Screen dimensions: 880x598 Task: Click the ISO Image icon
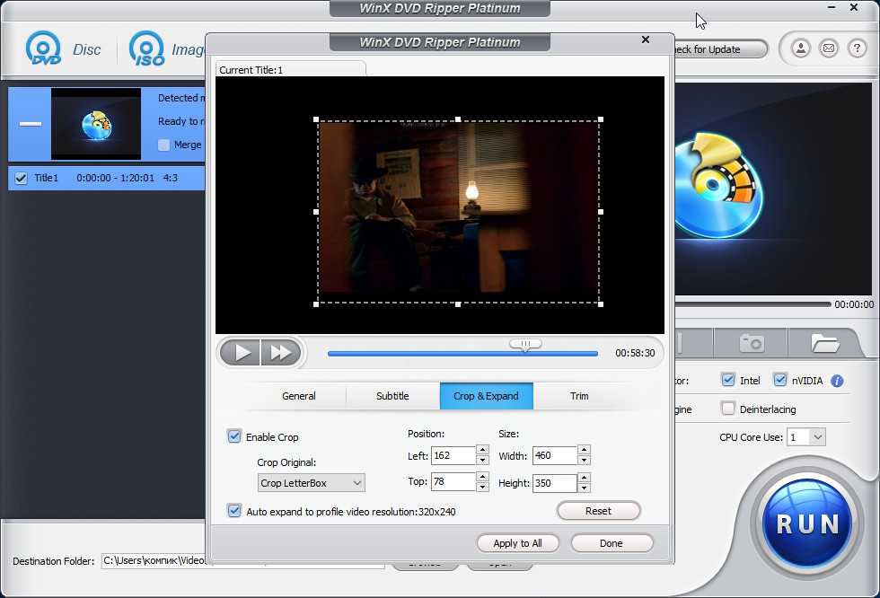click(x=146, y=49)
